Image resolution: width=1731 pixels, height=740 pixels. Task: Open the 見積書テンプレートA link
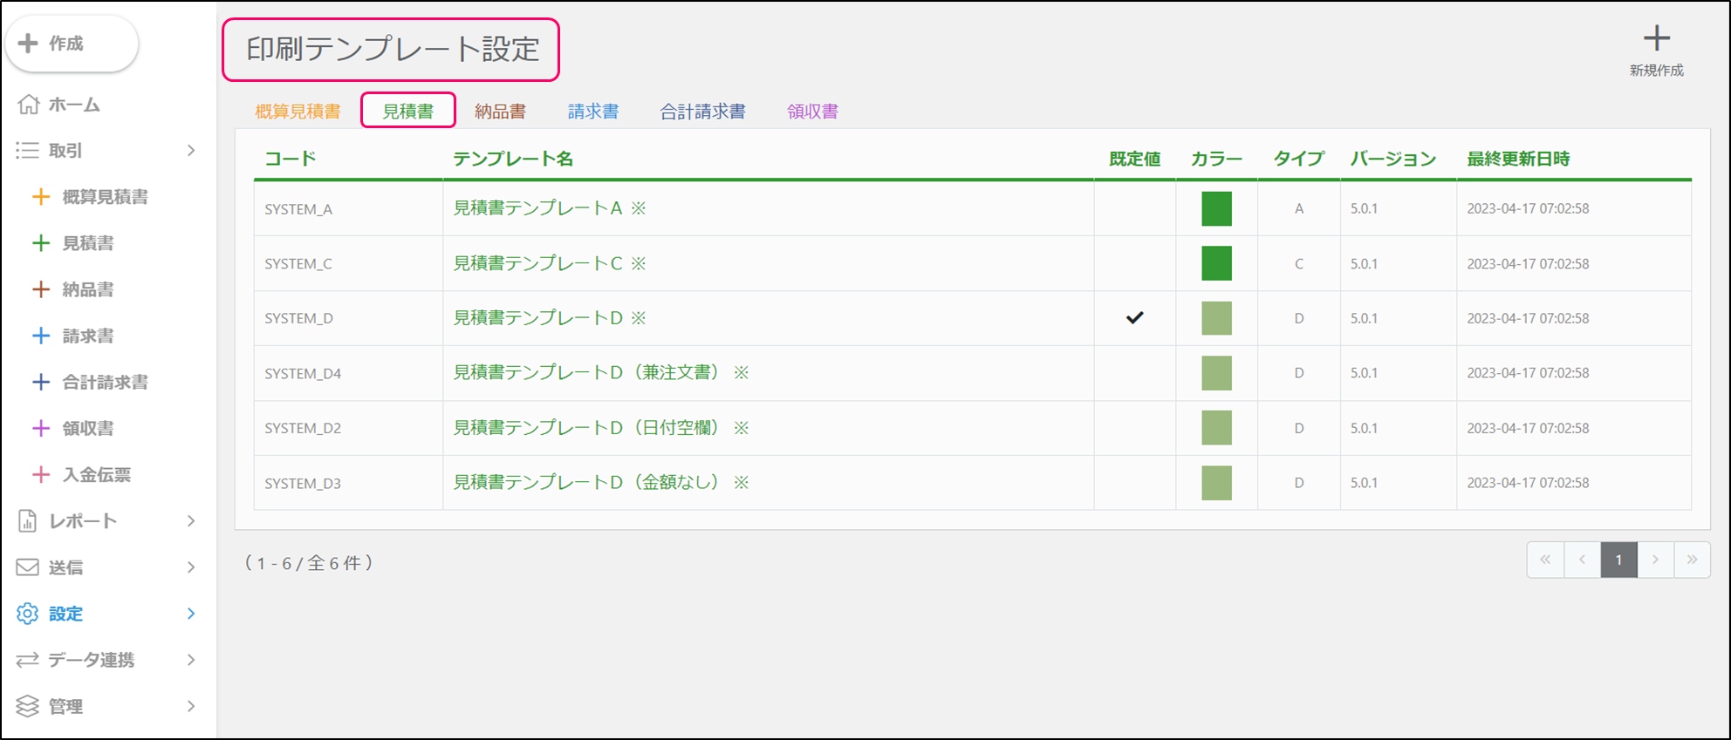537,208
